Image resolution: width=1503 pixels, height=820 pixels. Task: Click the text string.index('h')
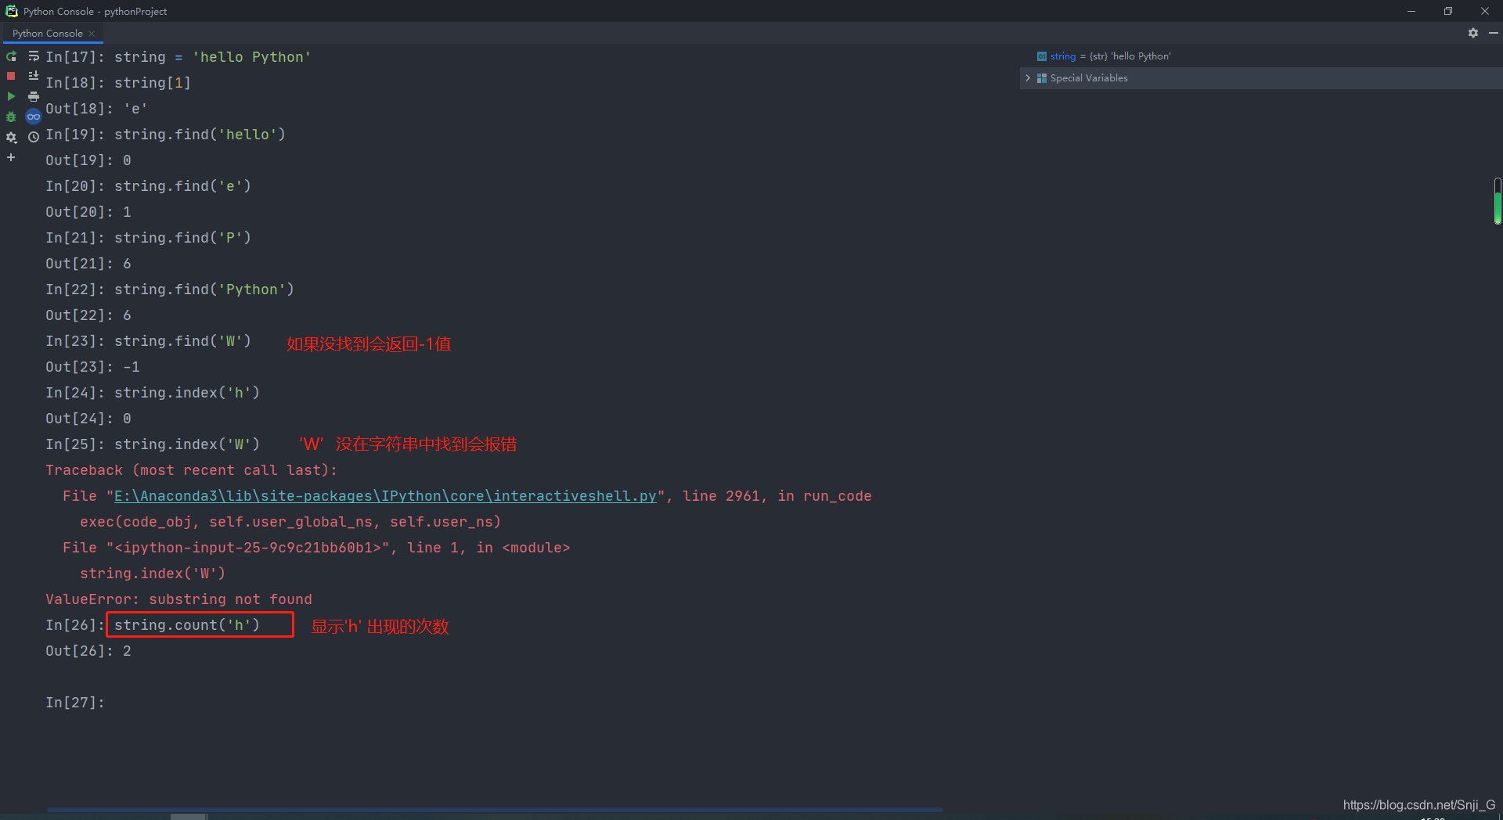[186, 393]
